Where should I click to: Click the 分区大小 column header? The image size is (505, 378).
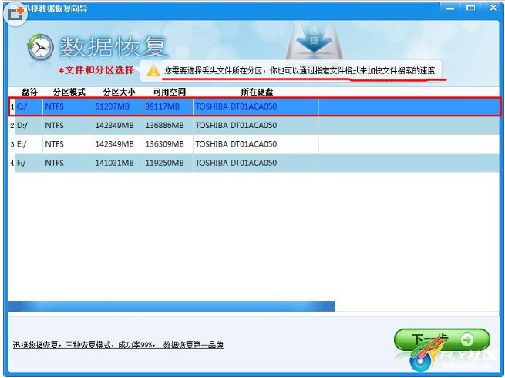tap(119, 92)
